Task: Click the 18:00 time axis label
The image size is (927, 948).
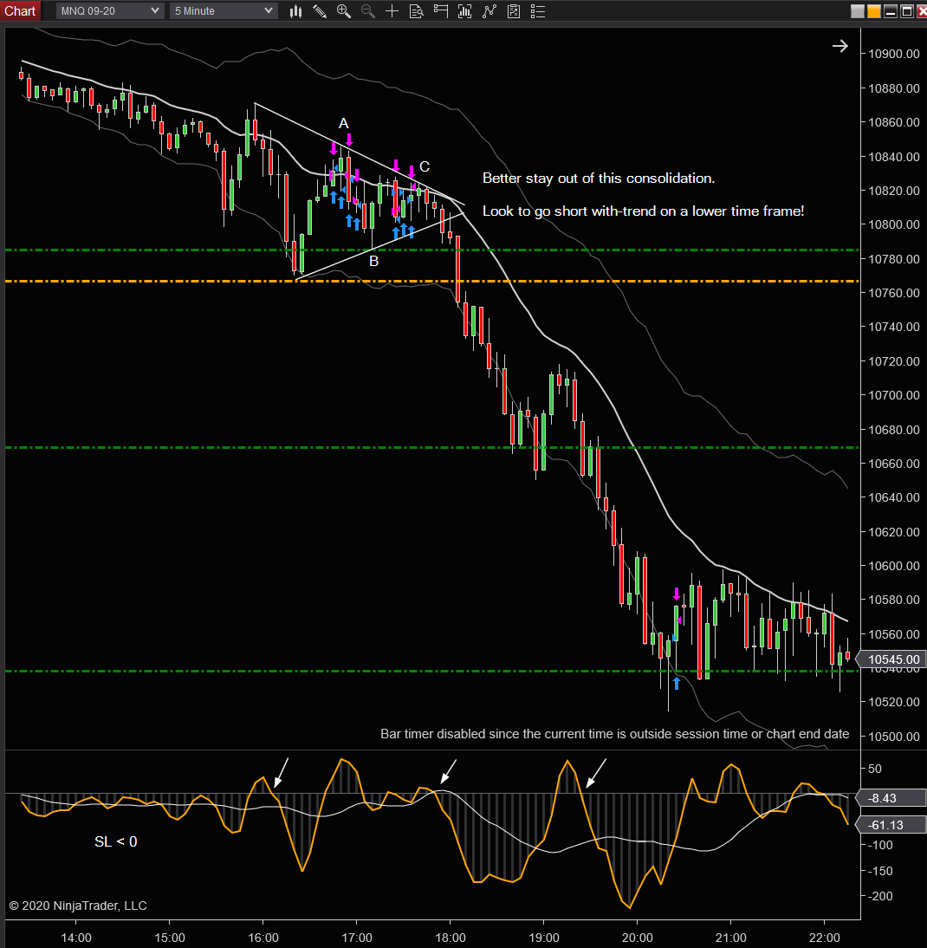Action: pyautogui.click(x=451, y=938)
